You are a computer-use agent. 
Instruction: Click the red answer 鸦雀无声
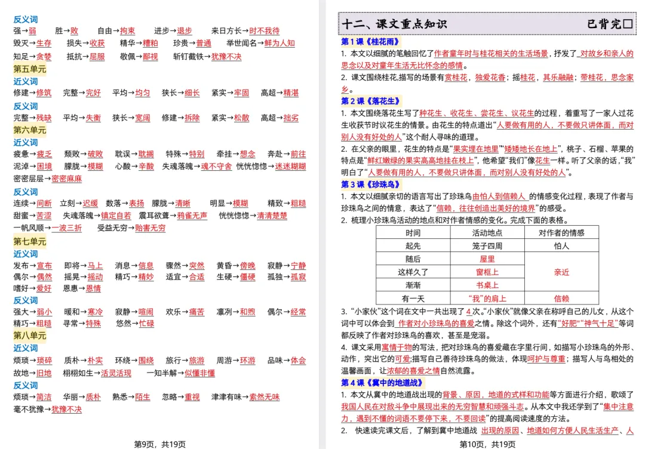pyautogui.click(x=192, y=216)
